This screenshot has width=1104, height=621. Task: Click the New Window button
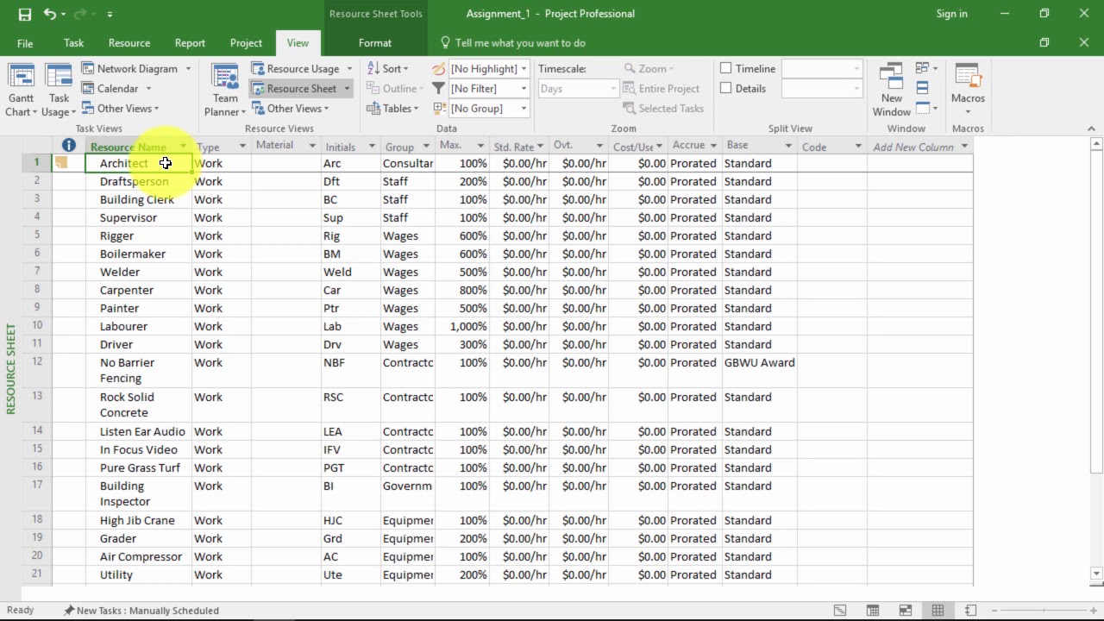click(891, 90)
